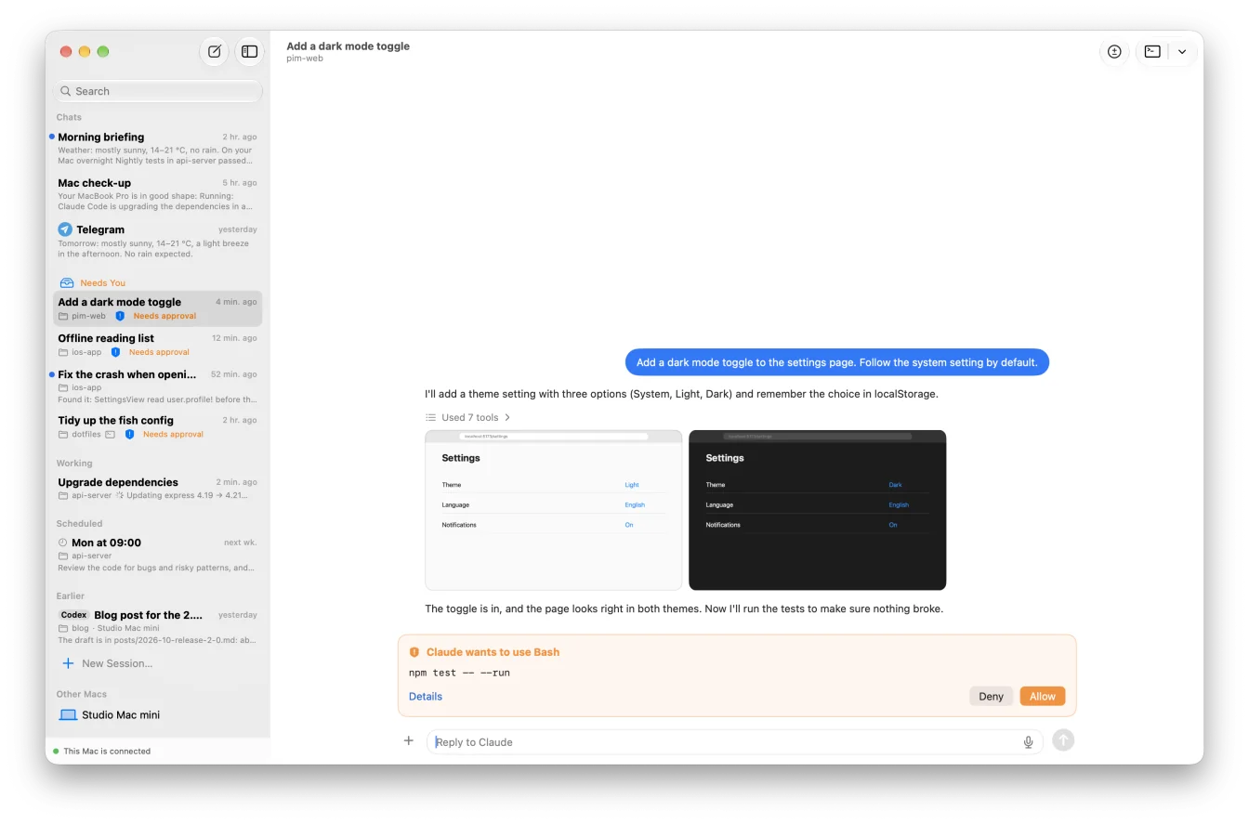Click the Search field in the sidebar

click(158, 91)
